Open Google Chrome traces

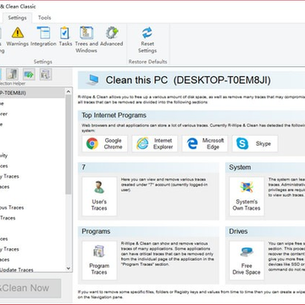point(105,144)
